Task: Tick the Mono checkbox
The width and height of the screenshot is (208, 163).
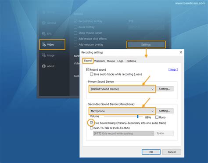Action: [x=157, y=117]
